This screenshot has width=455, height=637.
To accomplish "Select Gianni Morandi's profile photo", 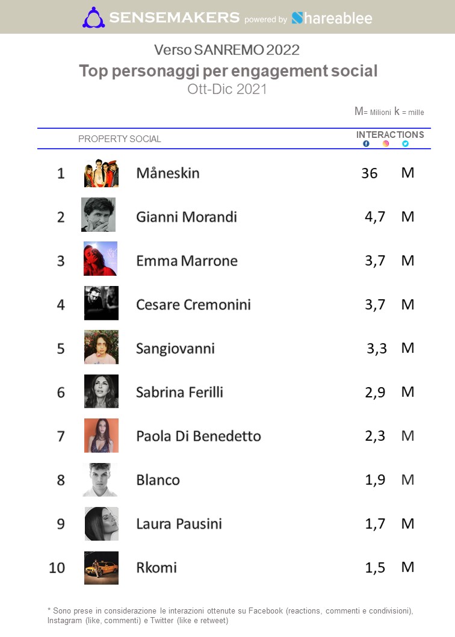I will tap(99, 215).
